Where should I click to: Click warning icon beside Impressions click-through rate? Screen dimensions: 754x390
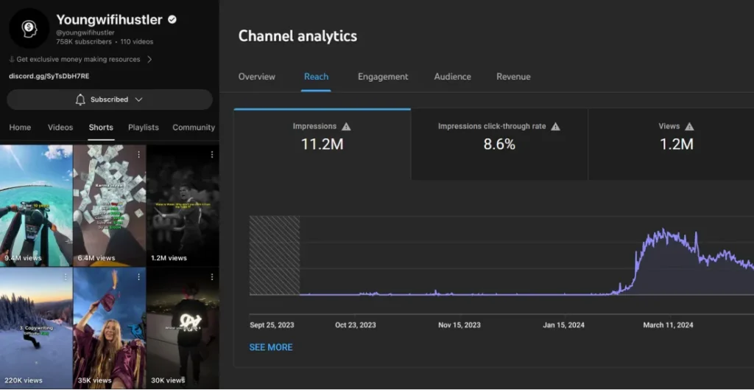tap(555, 126)
